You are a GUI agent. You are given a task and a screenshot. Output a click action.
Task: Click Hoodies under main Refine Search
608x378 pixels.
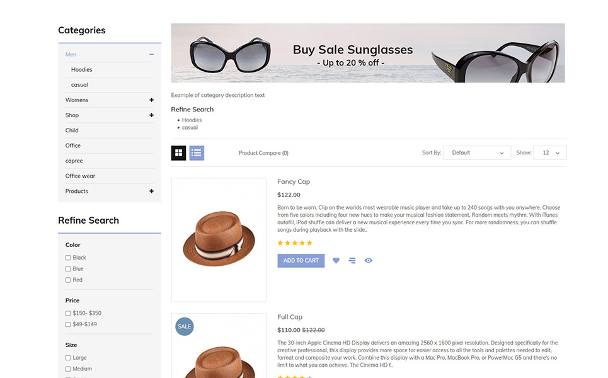tap(192, 120)
